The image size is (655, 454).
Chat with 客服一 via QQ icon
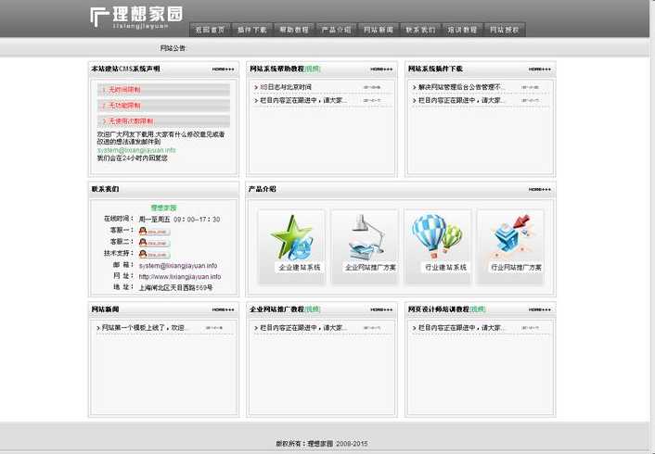click(x=154, y=231)
